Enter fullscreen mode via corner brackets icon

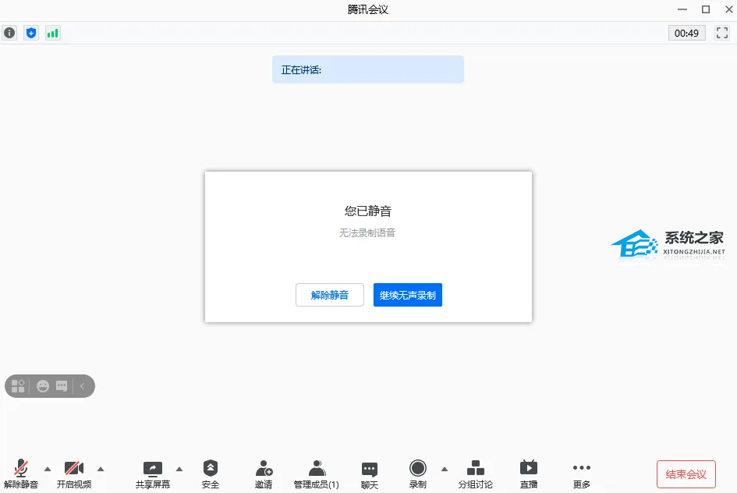pyautogui.click(x=722, y=33)
